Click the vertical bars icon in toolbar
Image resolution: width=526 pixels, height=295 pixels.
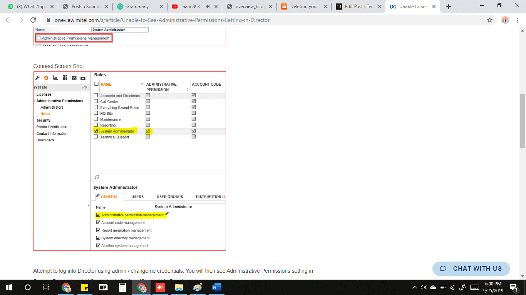coord(65,78)
